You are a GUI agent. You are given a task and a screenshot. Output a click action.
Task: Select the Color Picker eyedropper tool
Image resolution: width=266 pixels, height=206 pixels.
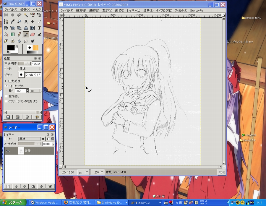12,22
